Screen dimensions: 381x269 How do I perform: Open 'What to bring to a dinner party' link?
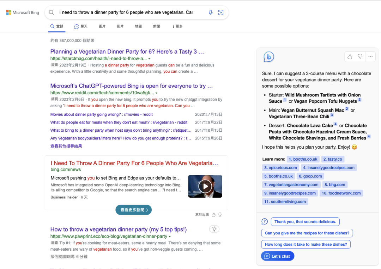click(x=121, y=130)
